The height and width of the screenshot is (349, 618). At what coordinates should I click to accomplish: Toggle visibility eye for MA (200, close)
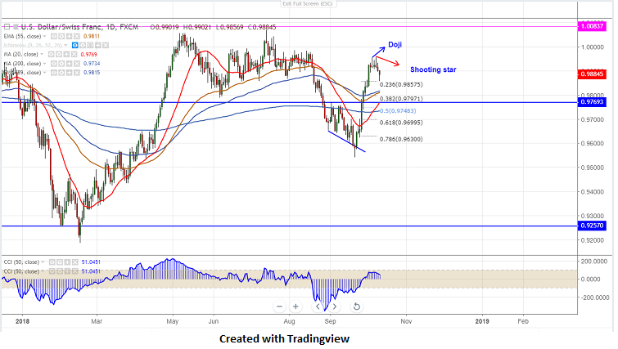pos(54,64)
